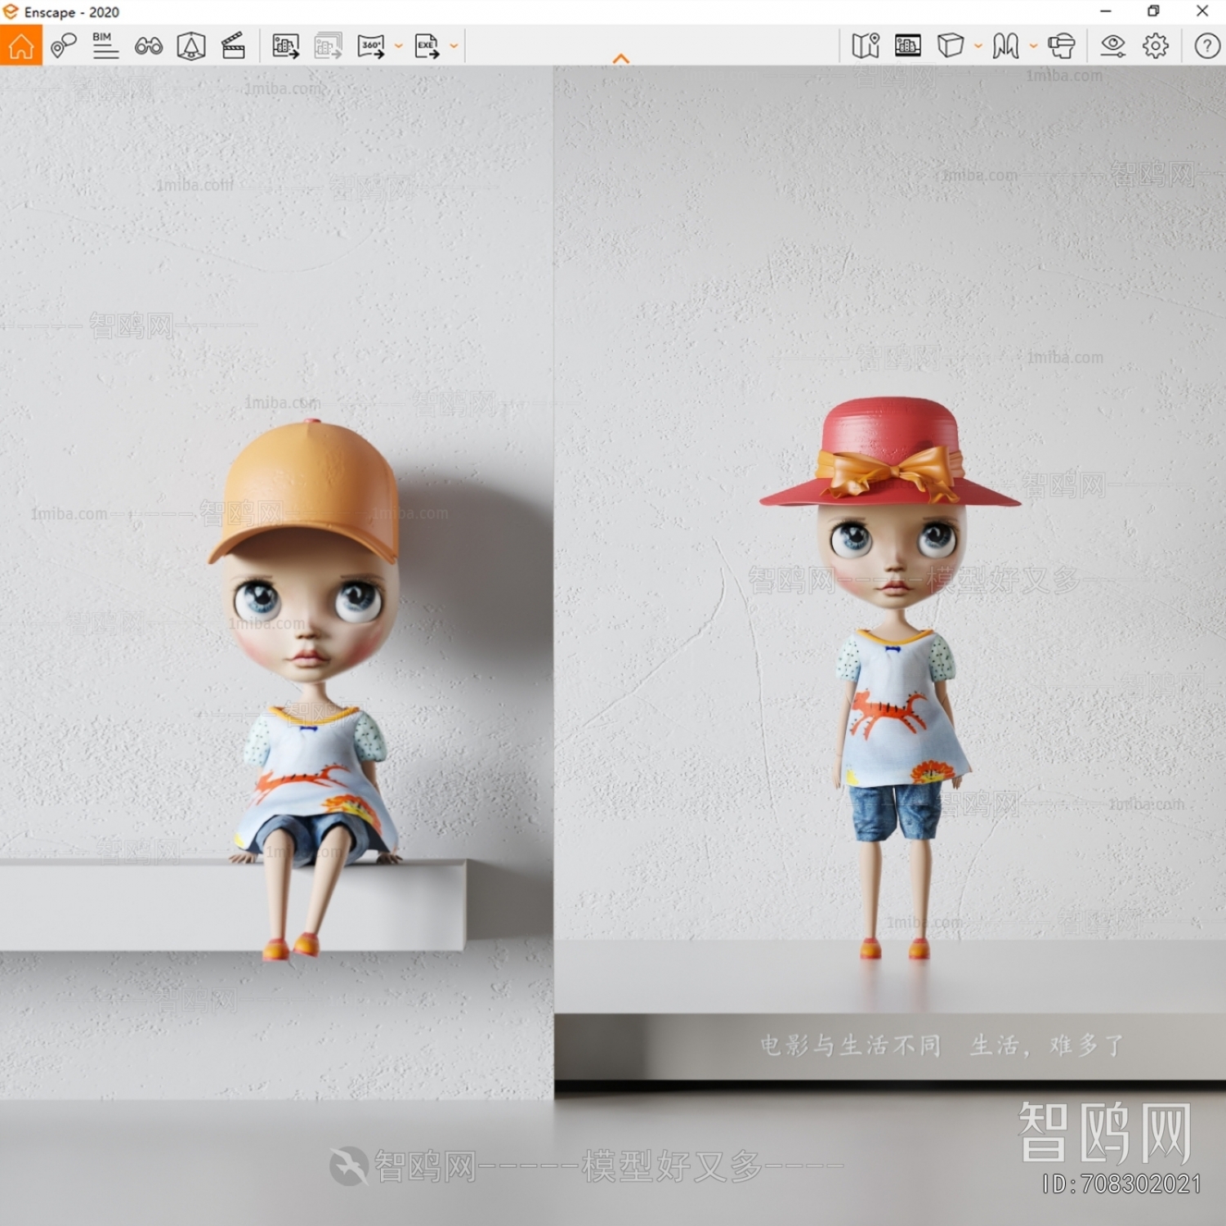The image size is (1226, 1226).
Task: Click the Enscape logo in the title bar
Action: pyautogui.click(x=10, y=11)
